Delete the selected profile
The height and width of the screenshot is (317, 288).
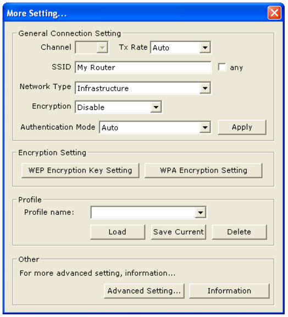coord(240,232)
